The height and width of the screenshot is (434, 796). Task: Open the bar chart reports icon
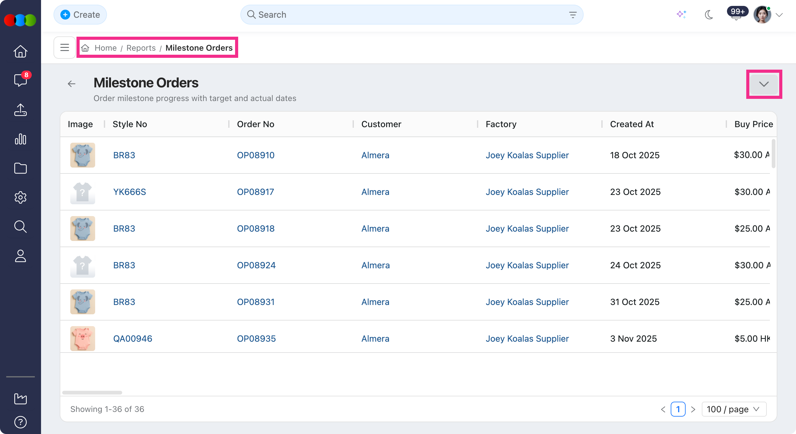pos(21,139)
